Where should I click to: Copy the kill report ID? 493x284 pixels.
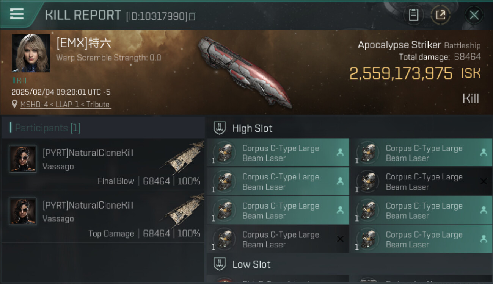[193, 16]
